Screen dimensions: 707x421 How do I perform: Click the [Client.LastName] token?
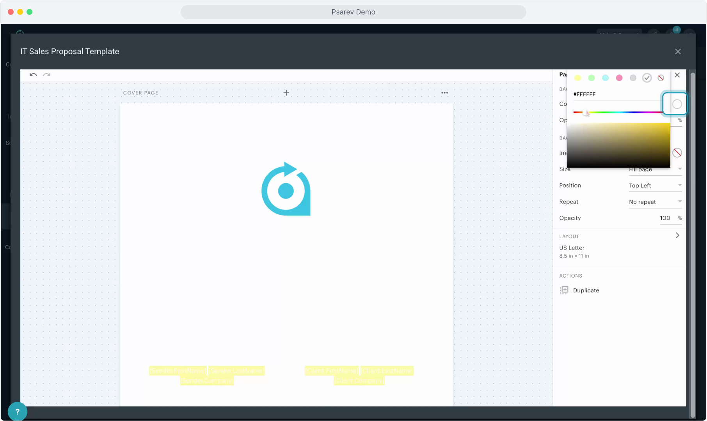387,371
